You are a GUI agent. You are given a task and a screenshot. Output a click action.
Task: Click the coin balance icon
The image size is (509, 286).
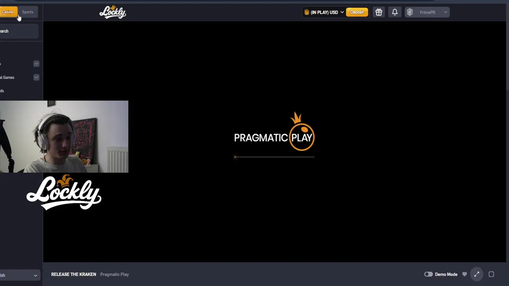[307, 12]
